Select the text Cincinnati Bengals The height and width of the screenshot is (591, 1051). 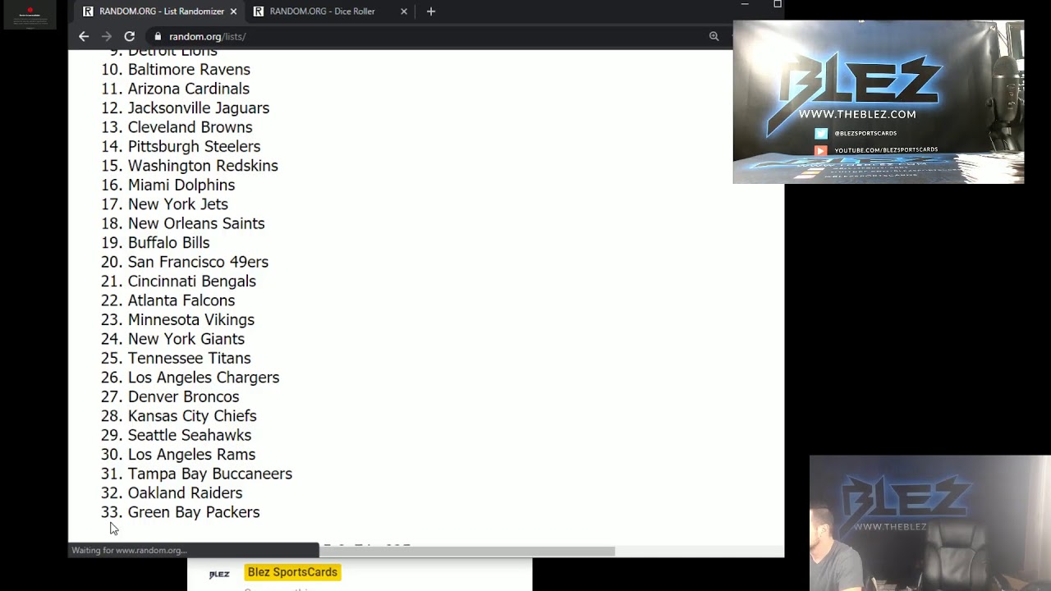click(192, 282)
